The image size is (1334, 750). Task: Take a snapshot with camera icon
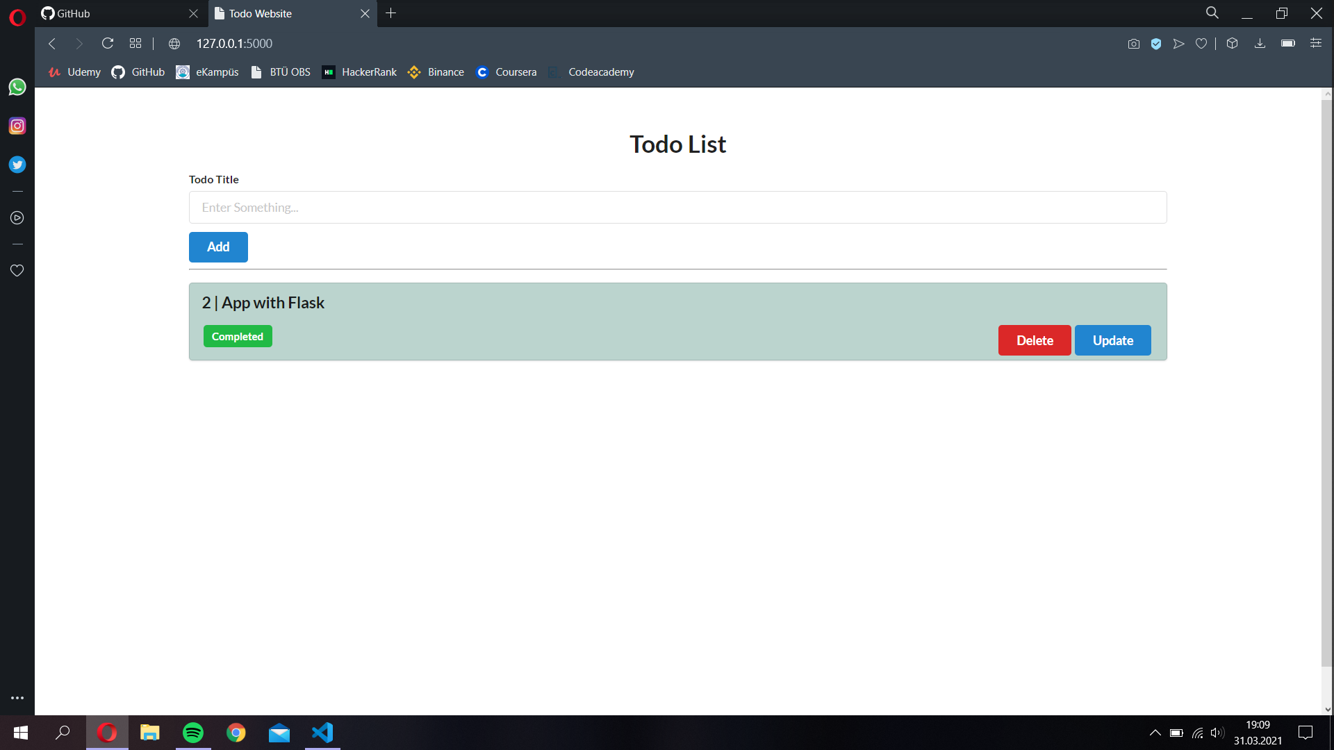click(1134, 44)
